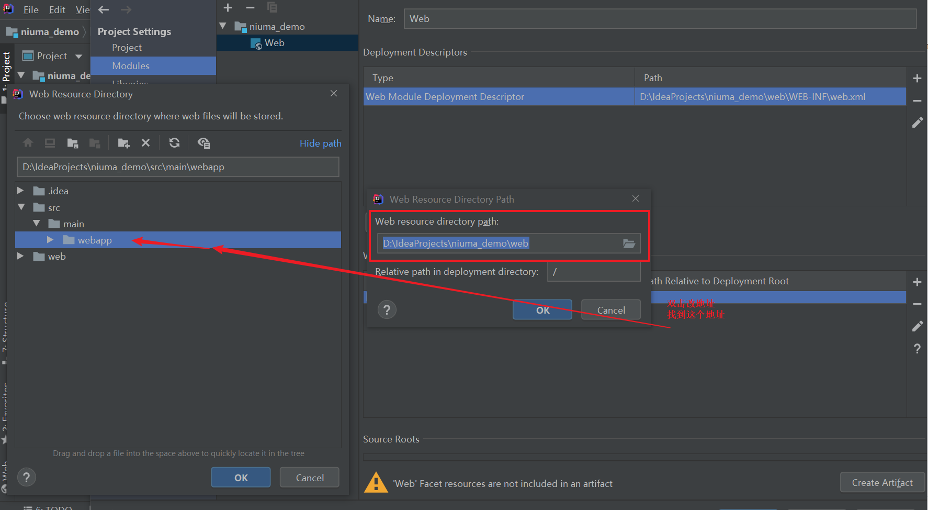Screen dimensions: 928x510
Task: Click OK in Web Resource Directory dialog
Action: (x=241, y=478)
